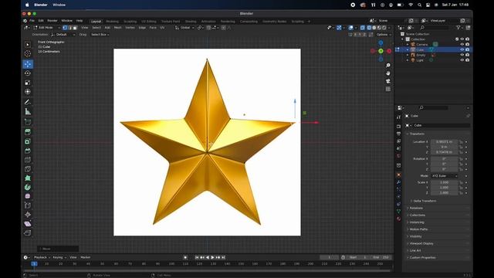Select the Rip Region tool
Image resolution: width=494 pixels, height=278 pixels.
pyautogui.click(x=28, y=233)
